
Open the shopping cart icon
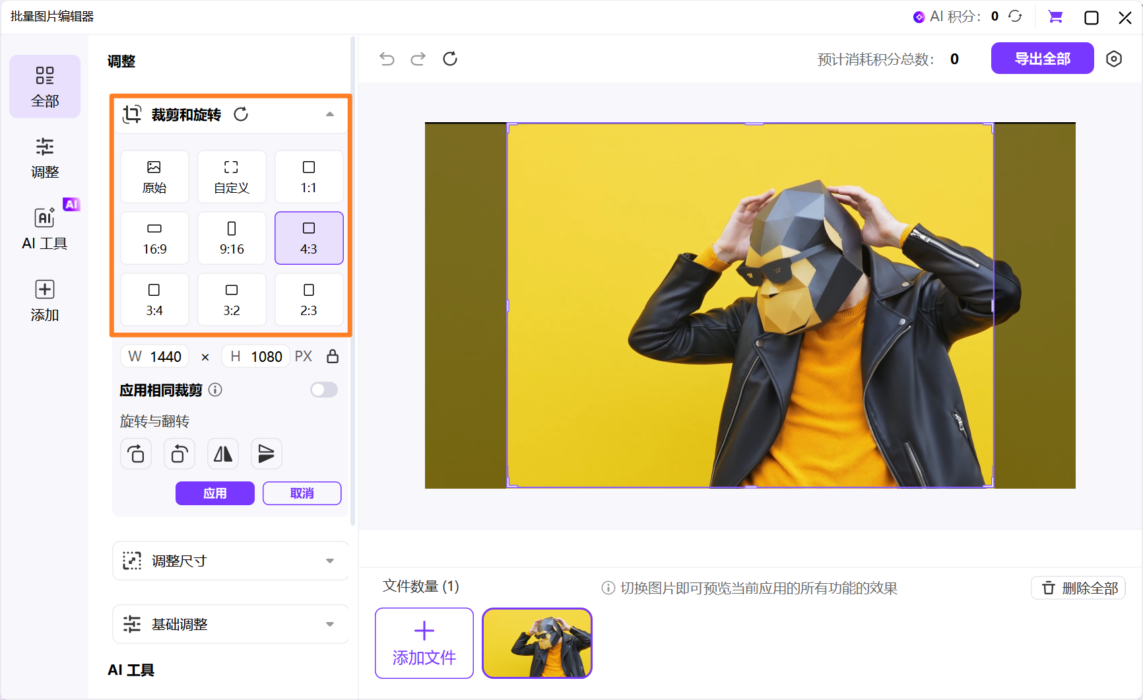click(1055, 17)
